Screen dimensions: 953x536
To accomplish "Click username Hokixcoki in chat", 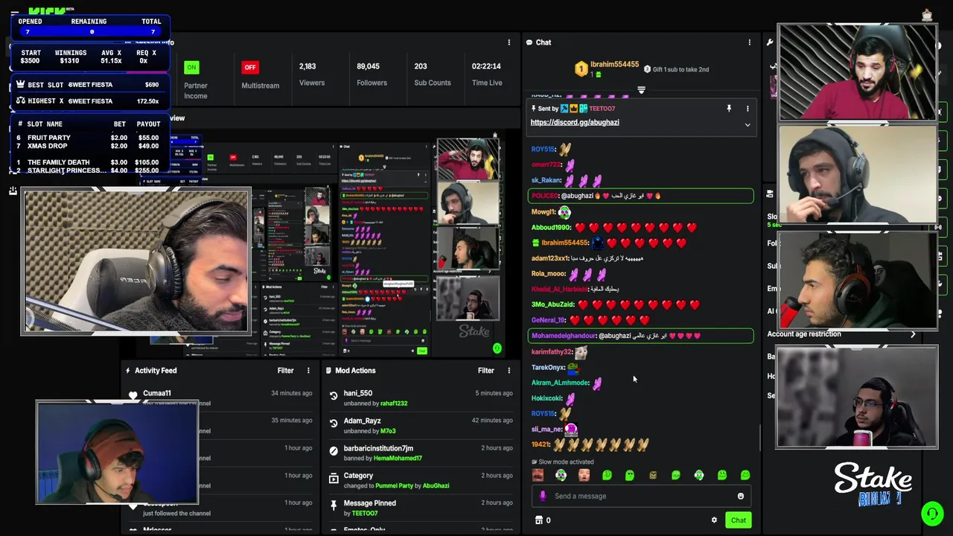I will 547,398.
